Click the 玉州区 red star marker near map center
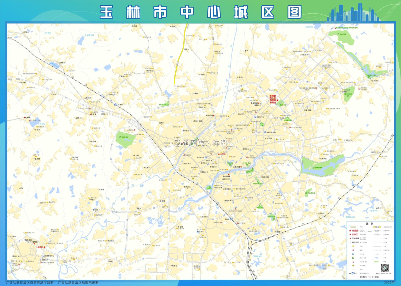This screenshot has width=401, height=286. pos(219,154)
